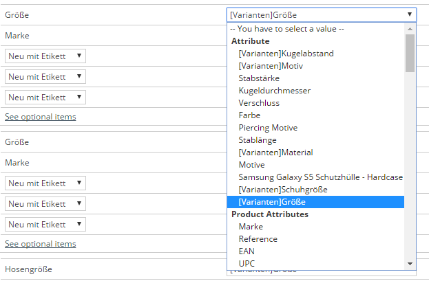This screenshot has width=429, height=281.
Task: Select the 'Farbe' attribute option
Action: point(249,115)
